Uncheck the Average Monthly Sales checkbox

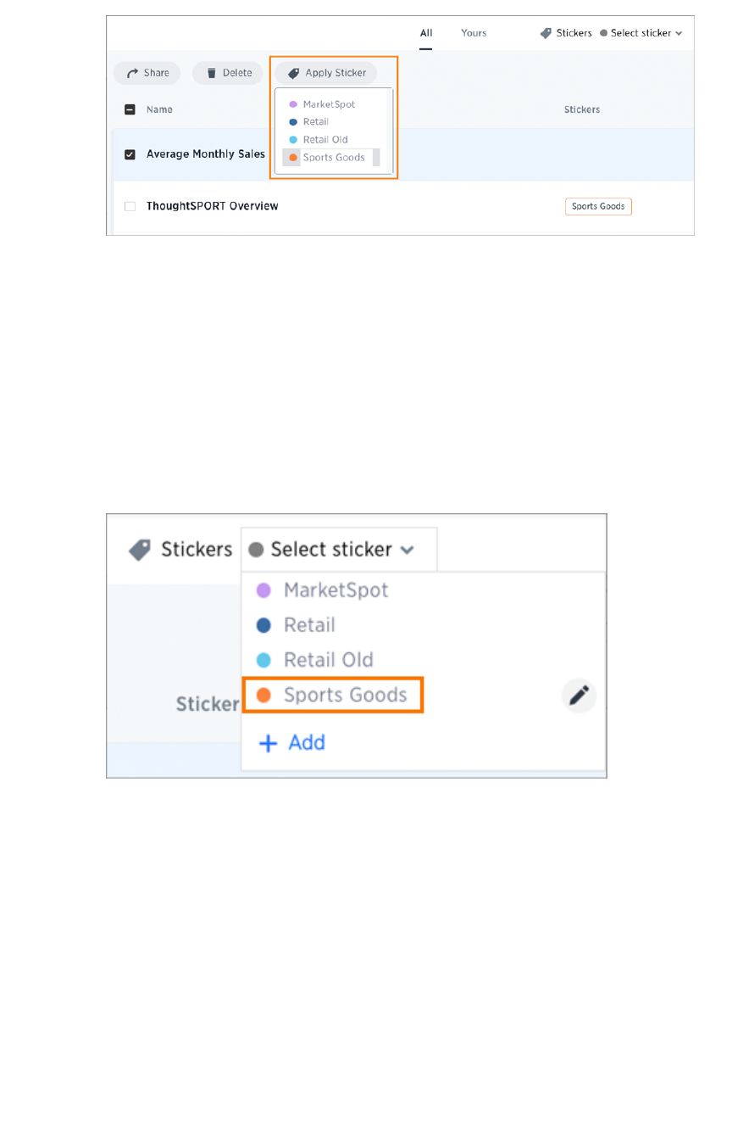[x=130, y=154]
